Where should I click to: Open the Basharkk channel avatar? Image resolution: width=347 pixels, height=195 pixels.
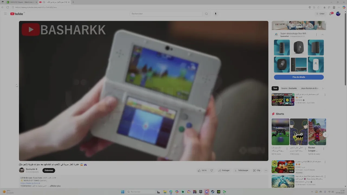(x=22, y=170)
